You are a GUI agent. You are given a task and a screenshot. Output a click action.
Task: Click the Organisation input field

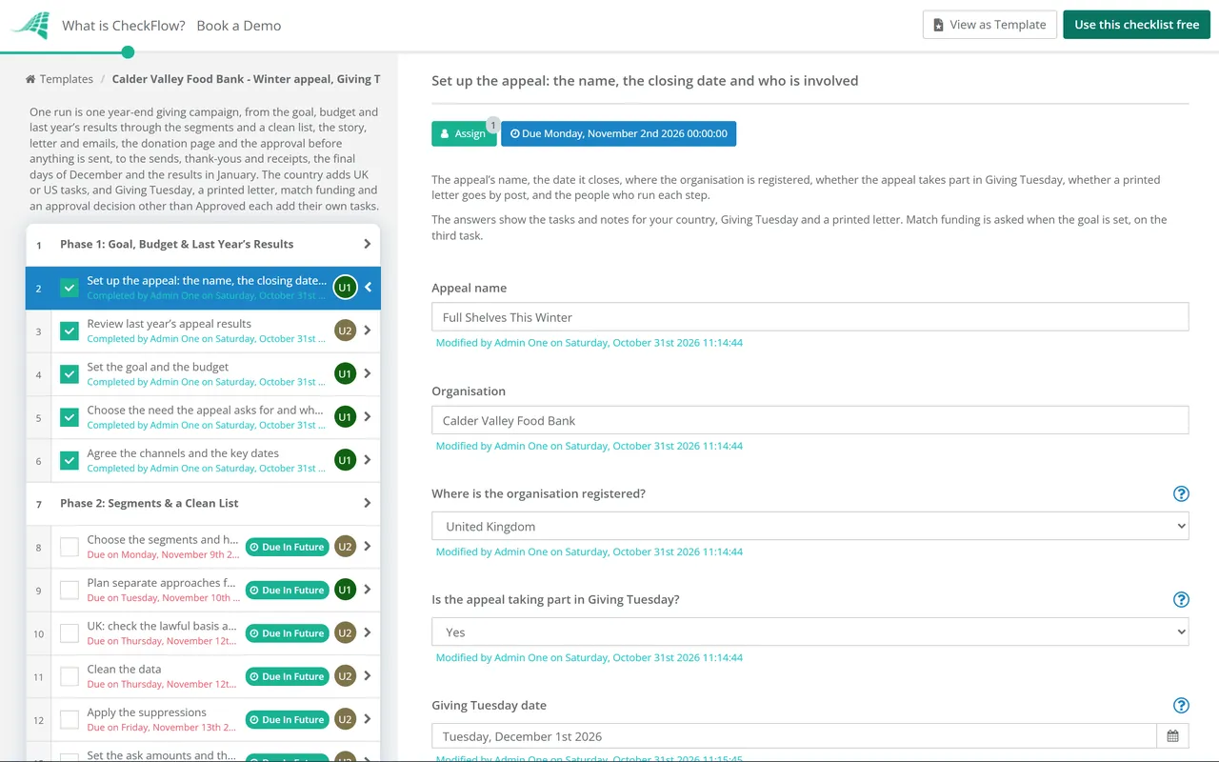810,420
